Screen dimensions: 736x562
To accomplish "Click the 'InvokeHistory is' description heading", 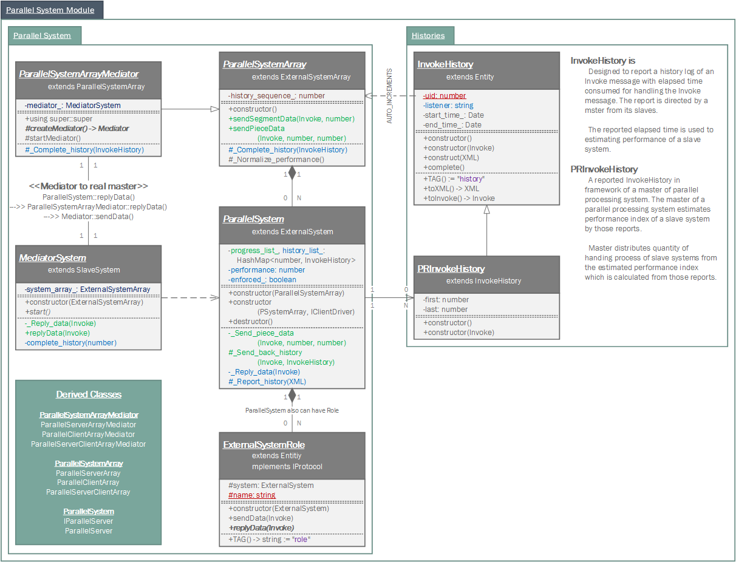I will coord(603,61).
